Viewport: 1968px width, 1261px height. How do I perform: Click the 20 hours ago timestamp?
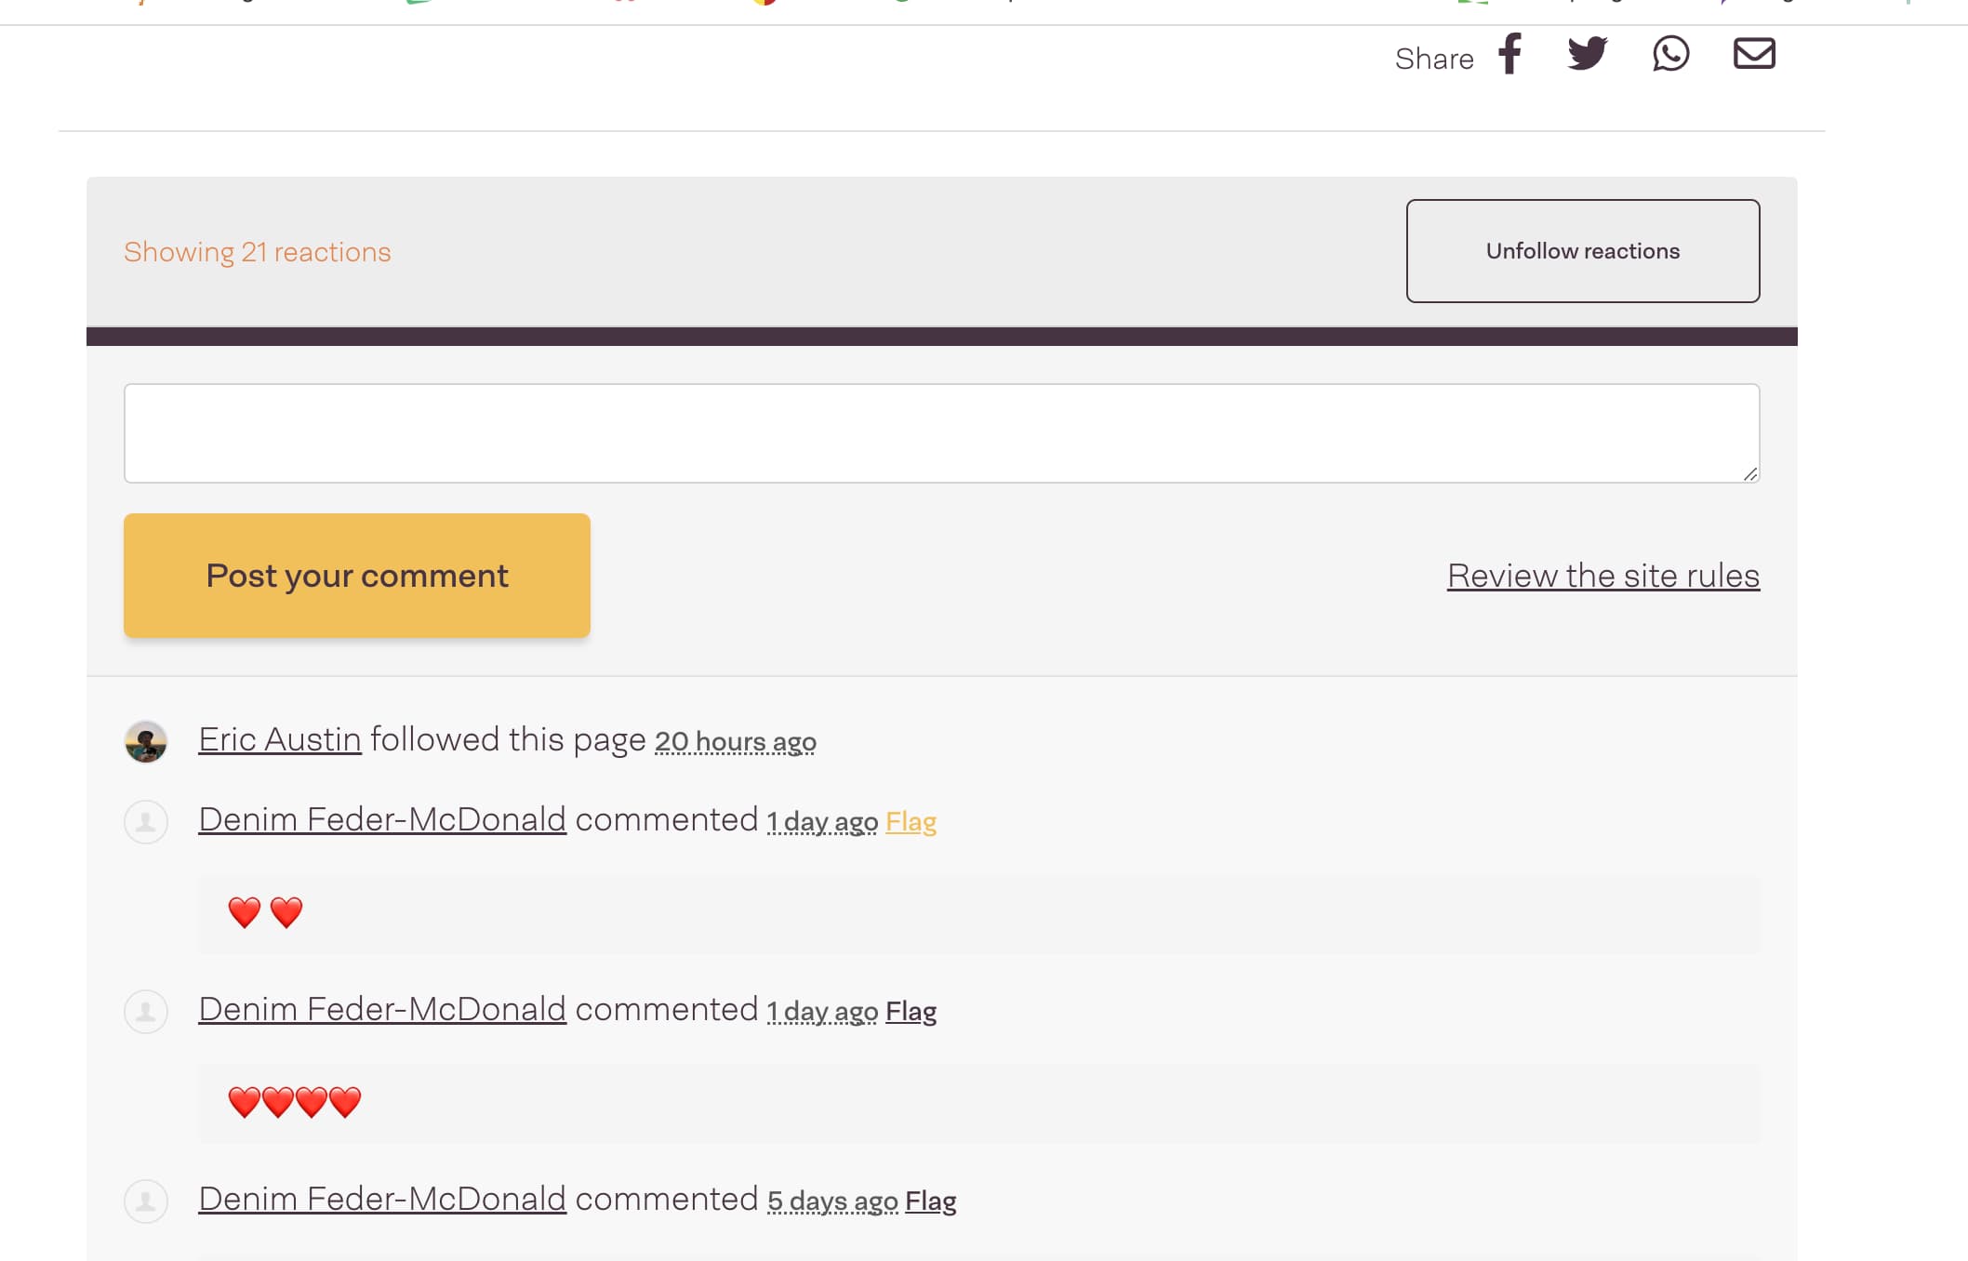(x=735, y=742)
